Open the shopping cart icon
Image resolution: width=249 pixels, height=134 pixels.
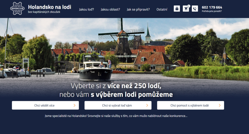tap(186, 9)
